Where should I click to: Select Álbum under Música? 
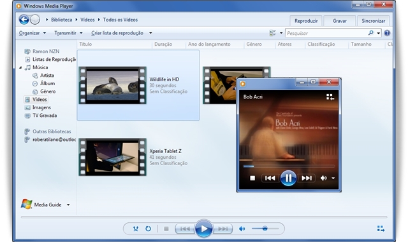coord(44,83)
